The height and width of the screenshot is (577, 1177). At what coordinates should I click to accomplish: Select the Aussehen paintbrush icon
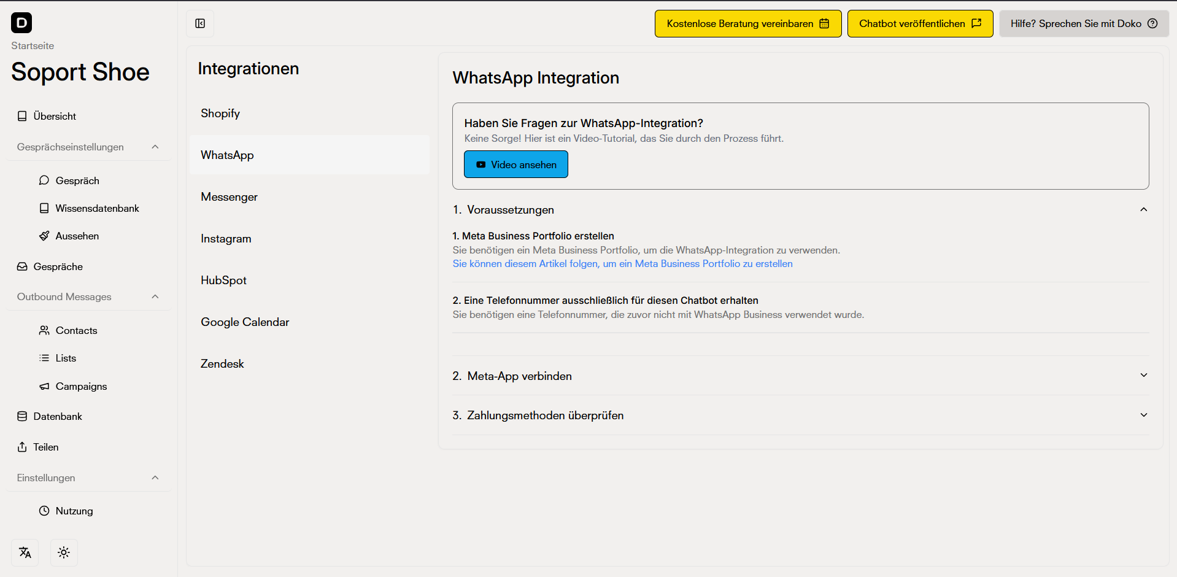point(44,236)
